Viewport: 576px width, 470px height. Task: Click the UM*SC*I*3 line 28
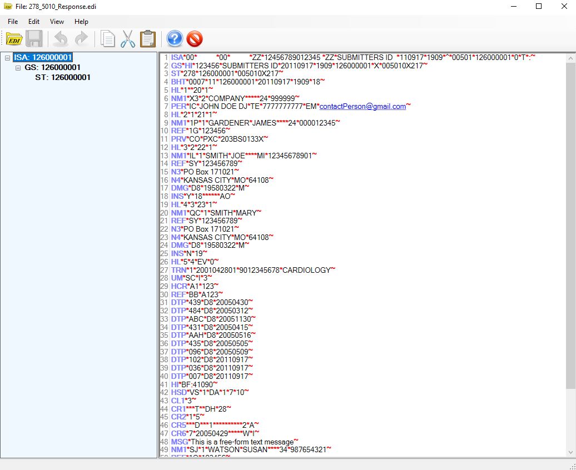[191, 278]
